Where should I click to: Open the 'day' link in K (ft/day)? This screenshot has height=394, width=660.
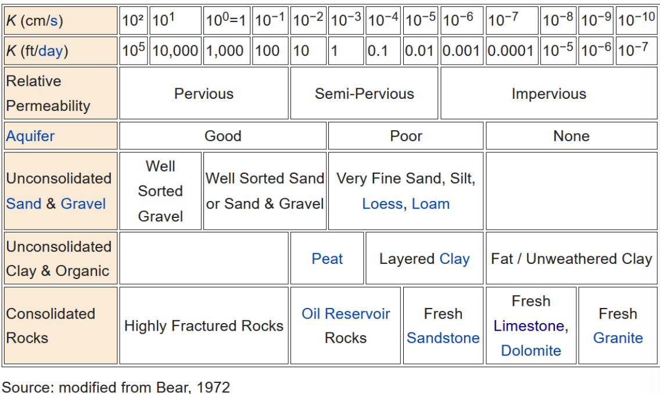50,51
